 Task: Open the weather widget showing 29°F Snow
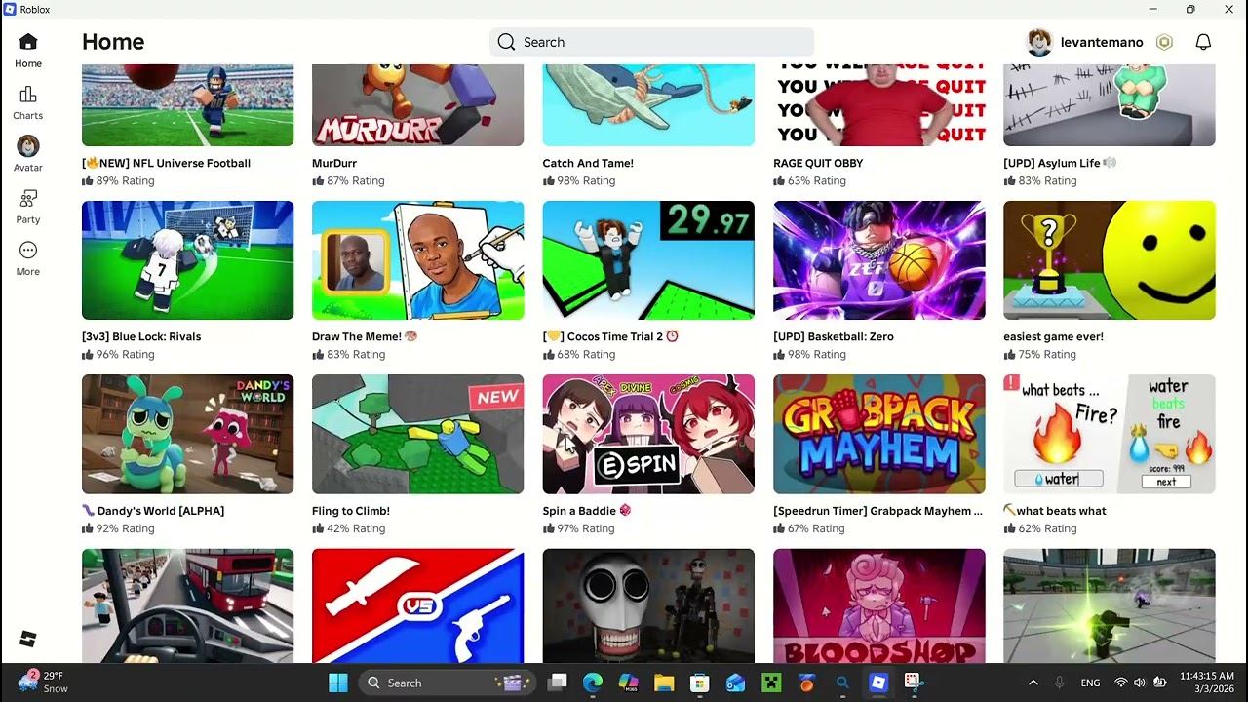point(41,682)
